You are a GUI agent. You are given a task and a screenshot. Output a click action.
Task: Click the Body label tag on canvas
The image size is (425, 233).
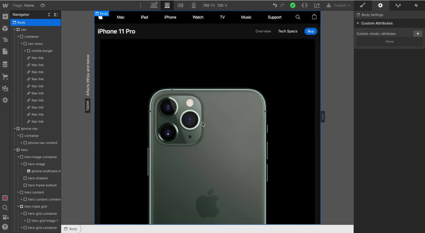tap(102, 14)
